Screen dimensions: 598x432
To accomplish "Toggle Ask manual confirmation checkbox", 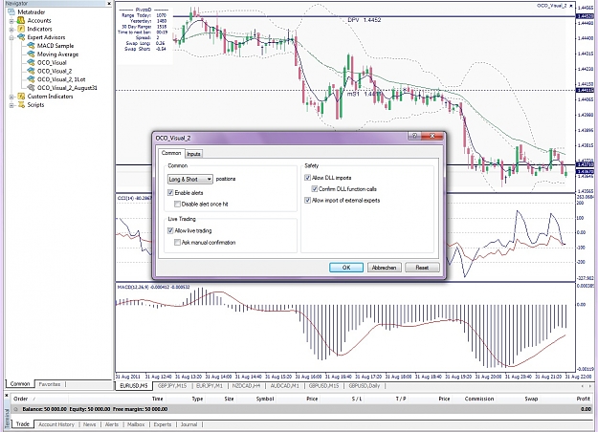I will (177, 243).
